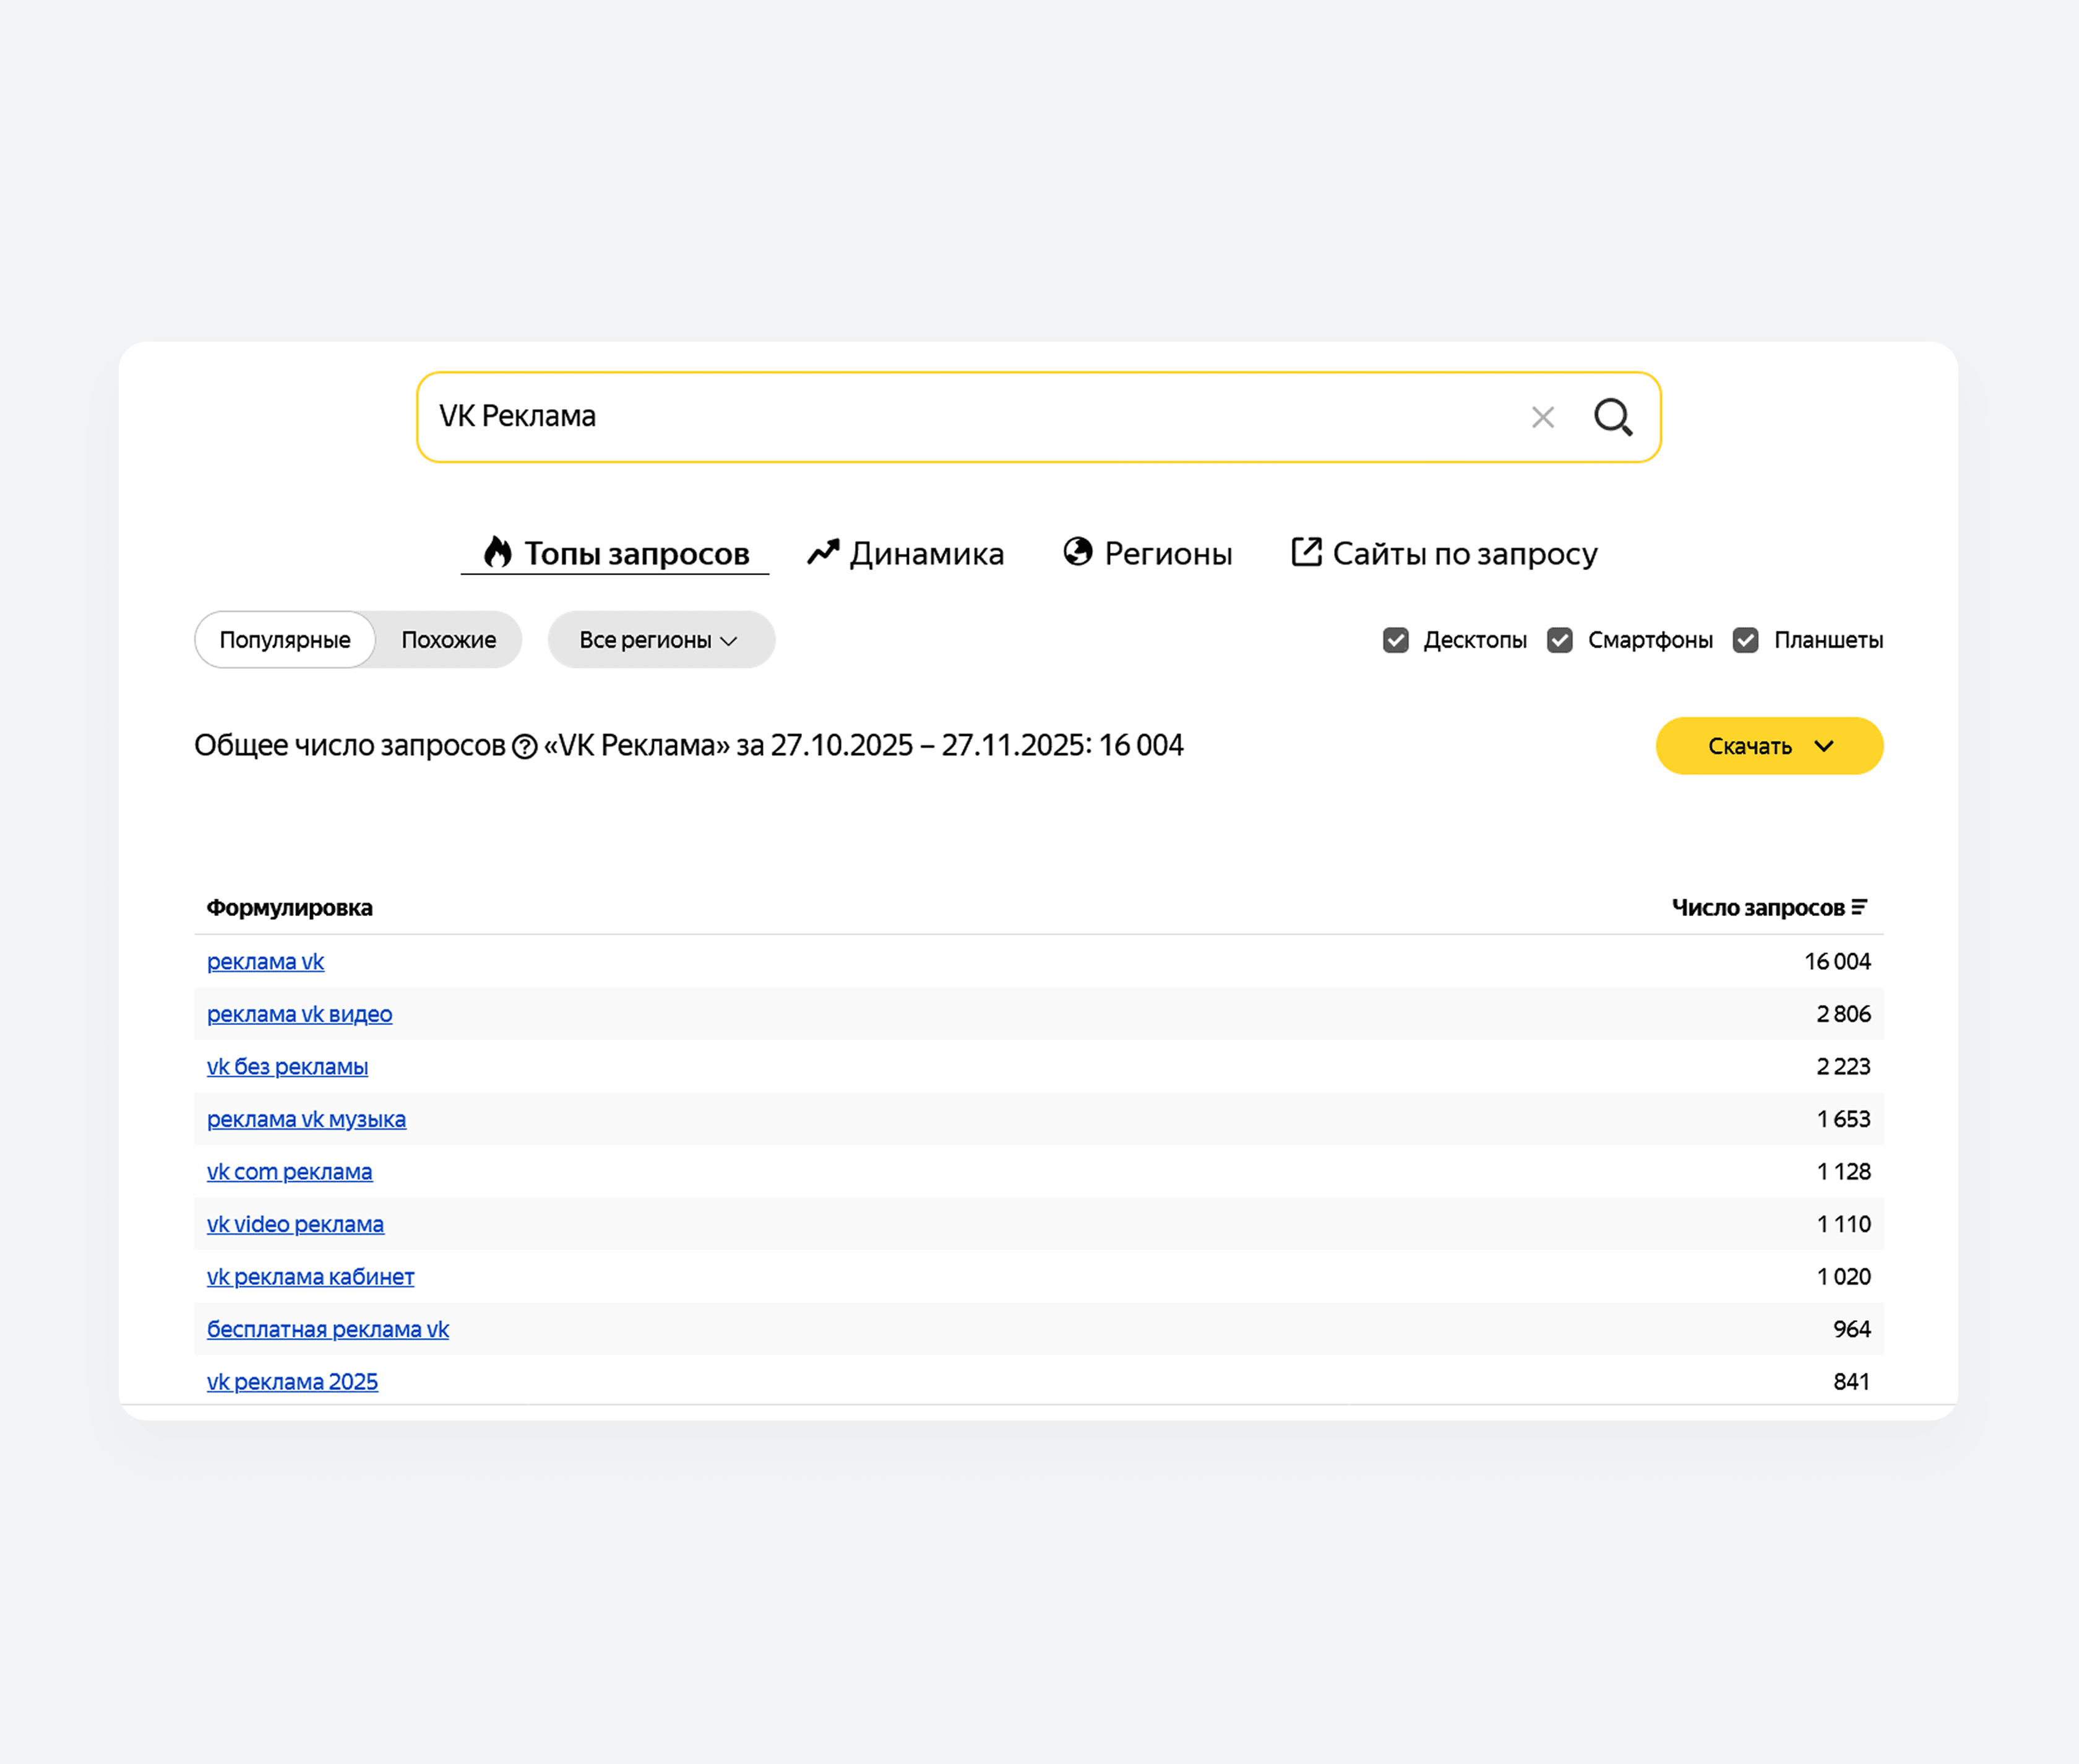Disable the Планшеты checkbox
This screenshot has width=2079, height=1764.
1745,640
